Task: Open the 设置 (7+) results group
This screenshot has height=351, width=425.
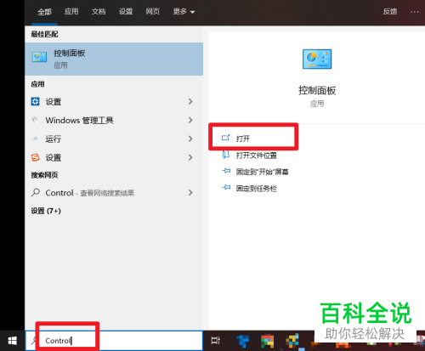Action: coord(46,211)
